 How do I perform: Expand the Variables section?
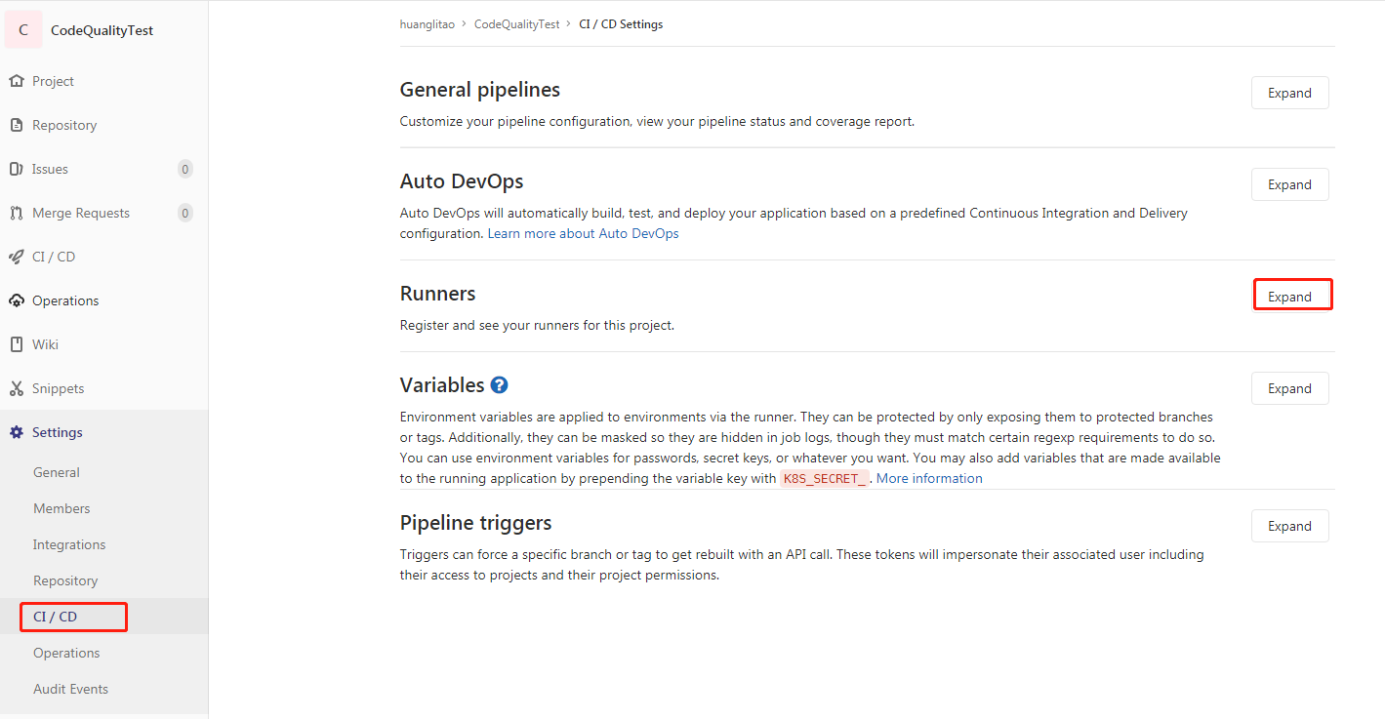point(1289,387)
